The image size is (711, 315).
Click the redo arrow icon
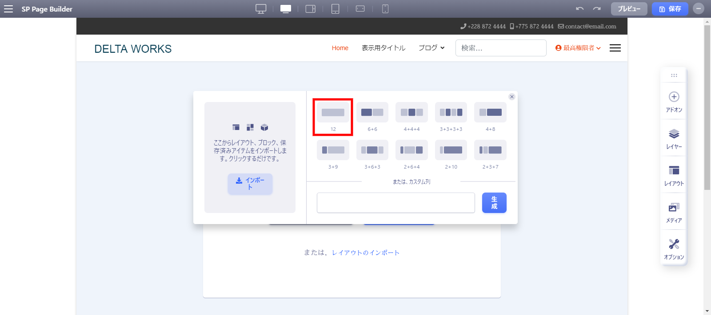(x=597, y=9)
